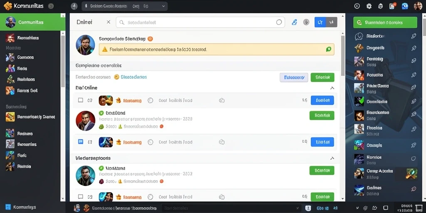Viewport: 426px width, 213px height.
Task: Click the info circle icon in top bar
Action: click(x=357, y=6)
